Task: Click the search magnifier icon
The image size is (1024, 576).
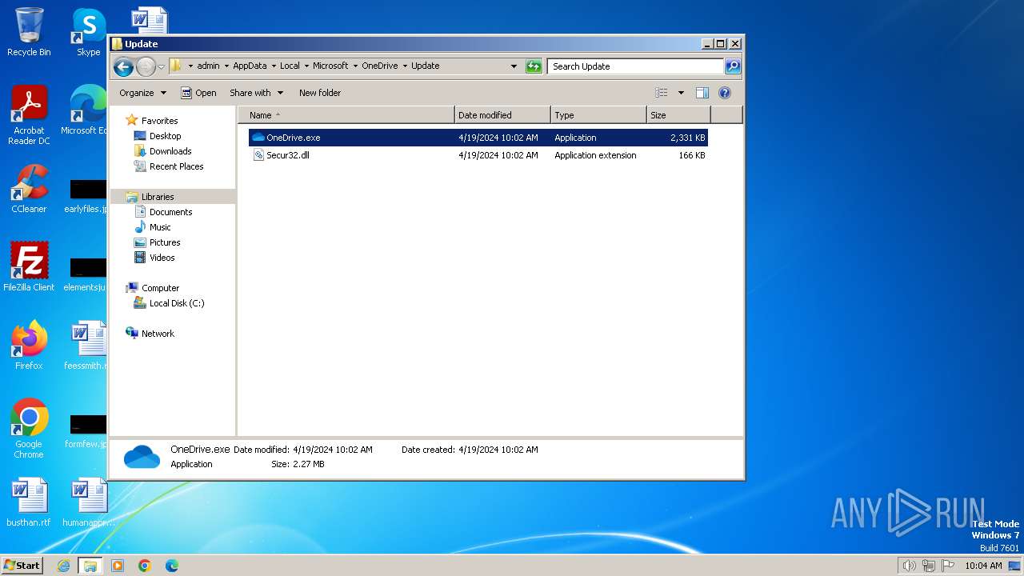Action: pos(733,66)
